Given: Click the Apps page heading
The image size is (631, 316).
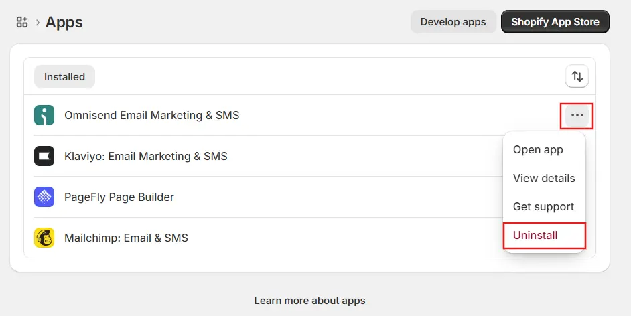Looking at the screenshot, I should coord(64,22).
